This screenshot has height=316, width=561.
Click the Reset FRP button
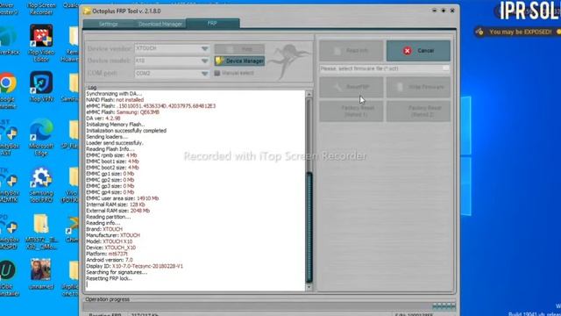pyautogui.click(x=351, y=87)
